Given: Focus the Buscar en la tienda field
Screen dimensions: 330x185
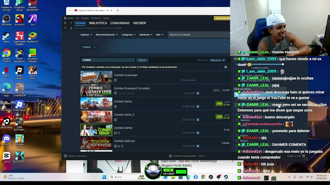Looking at the screenshot, I should pos(199,35).
